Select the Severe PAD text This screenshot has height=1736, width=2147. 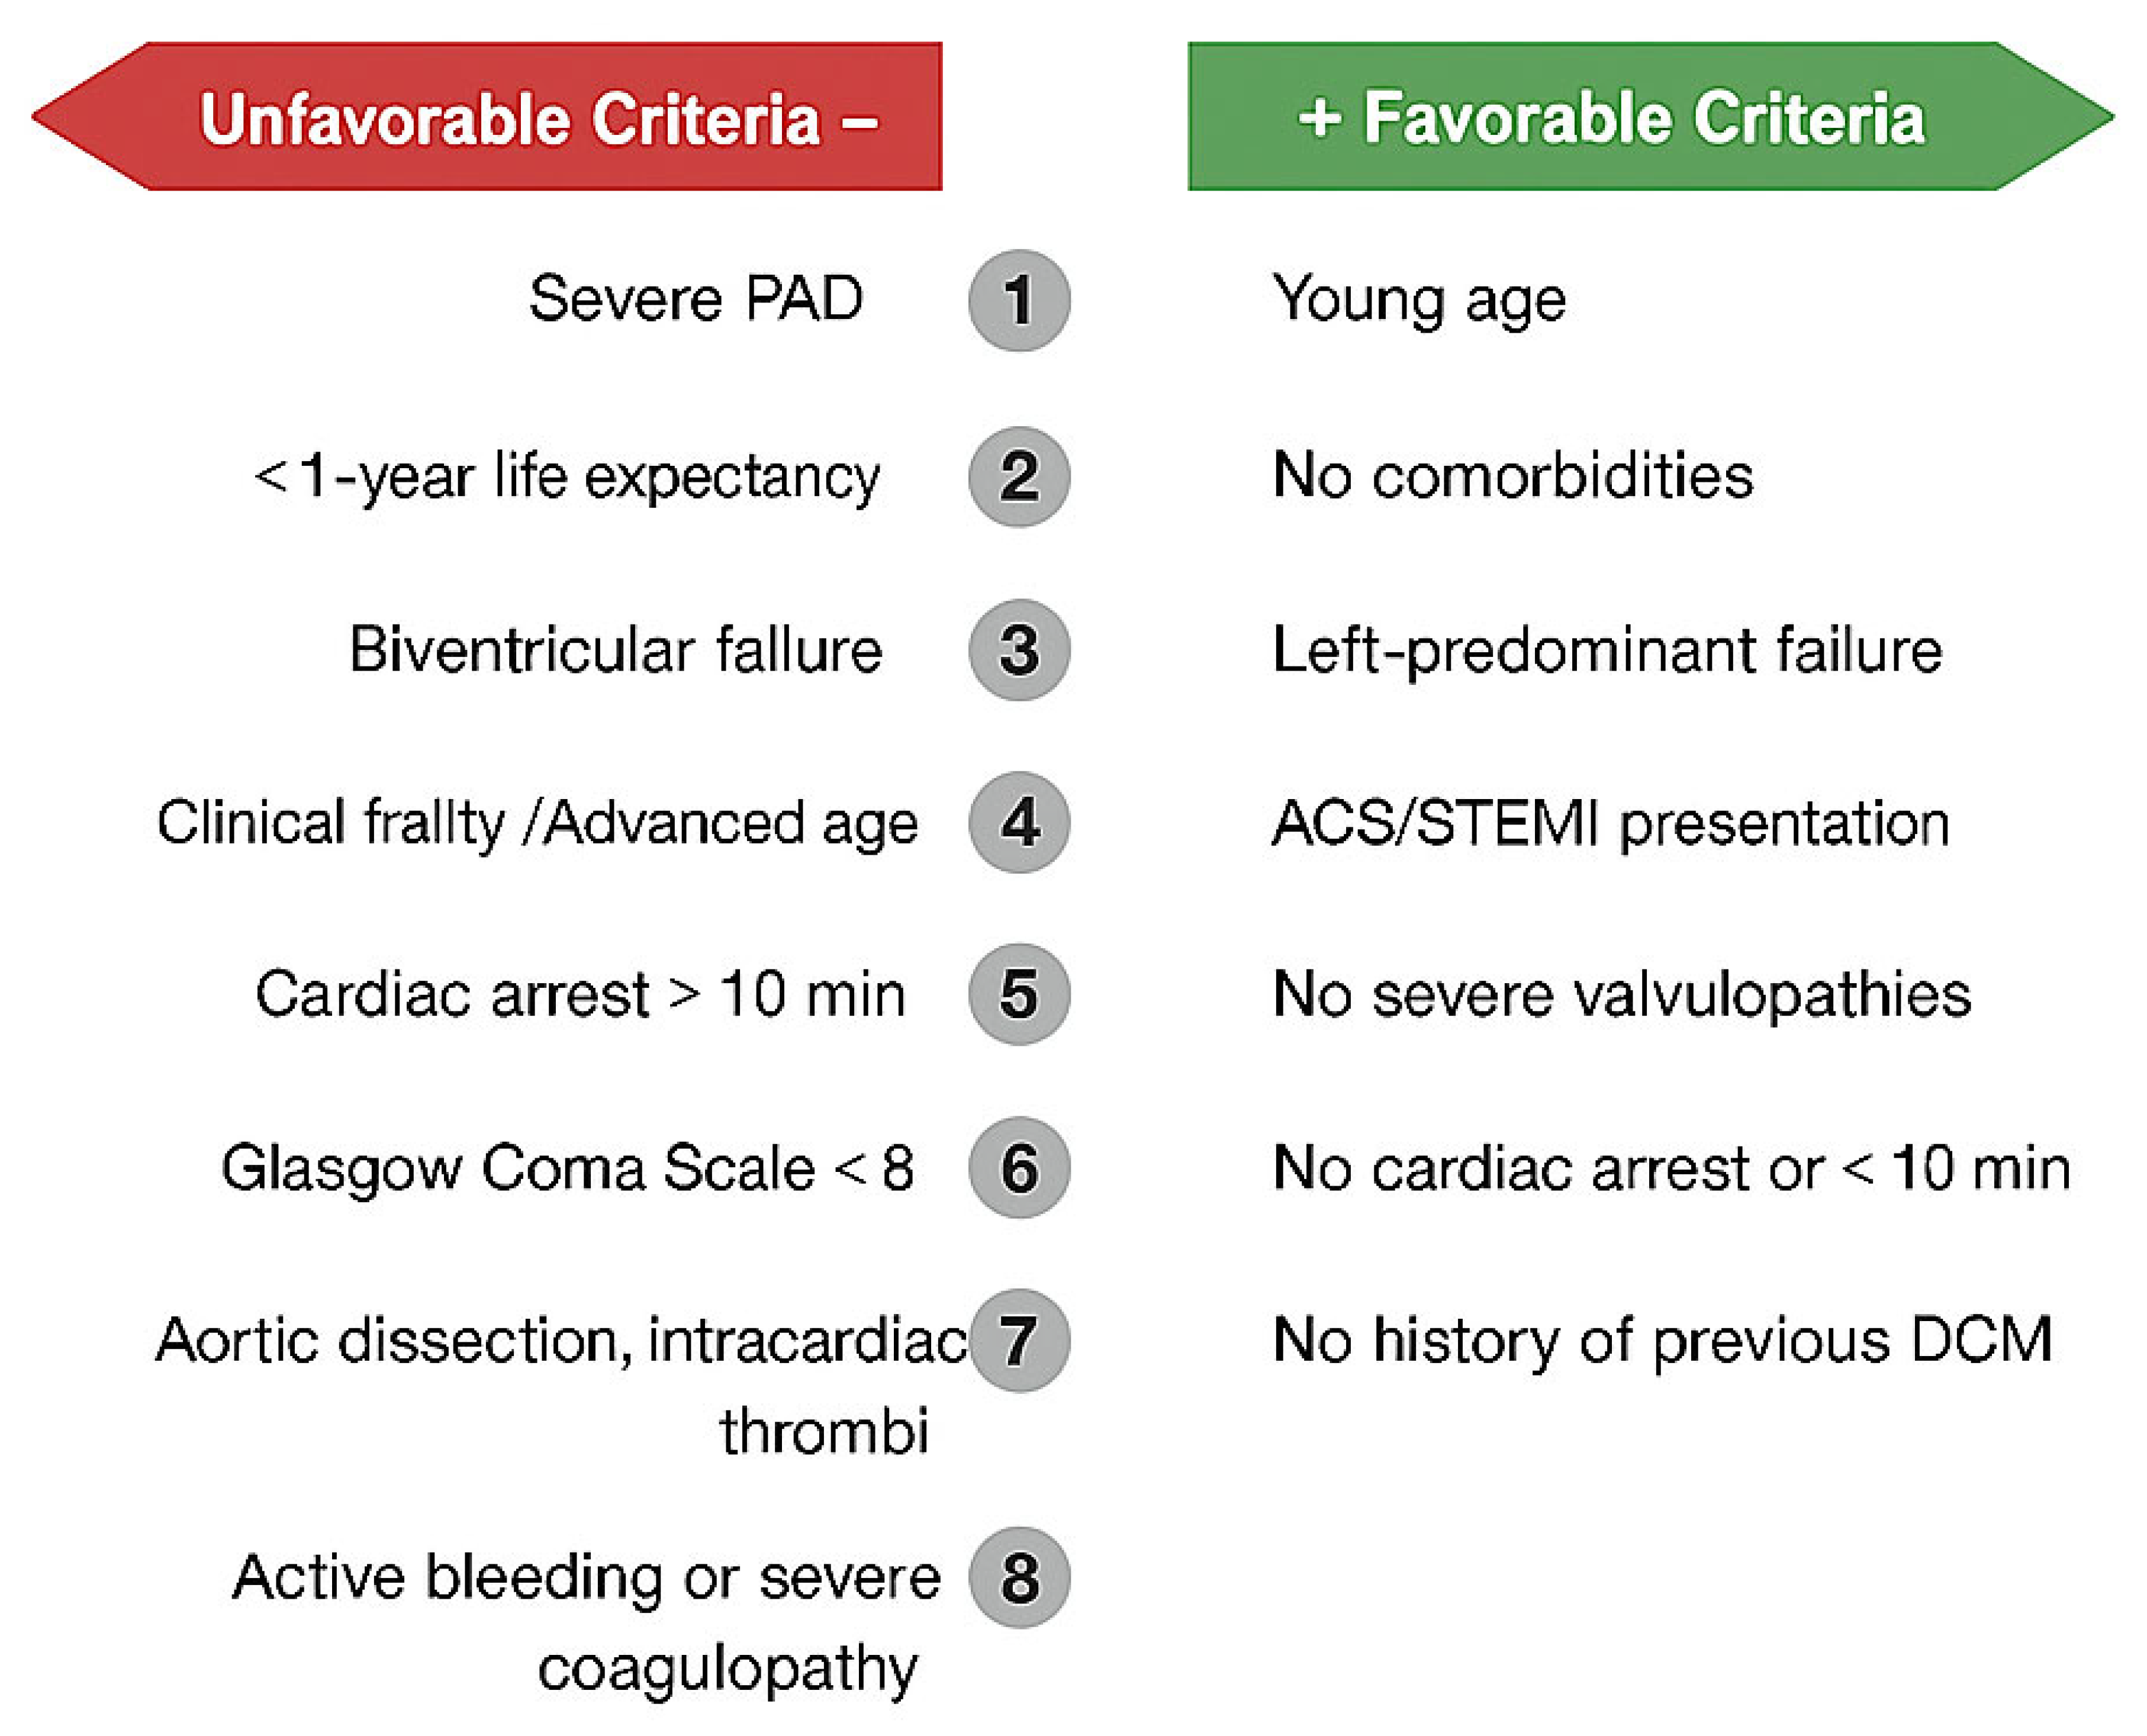pos(695,298)
